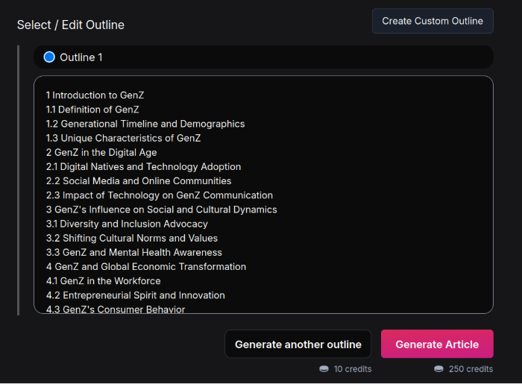The height and width of the screenshot is (384, 522).
Task: Click the "250 credits" cost label
Action: point(471,369)
